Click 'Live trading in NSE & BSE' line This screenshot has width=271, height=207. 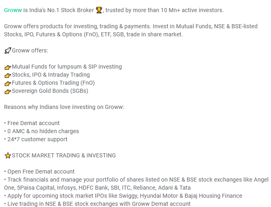click(x=99, y=204)
